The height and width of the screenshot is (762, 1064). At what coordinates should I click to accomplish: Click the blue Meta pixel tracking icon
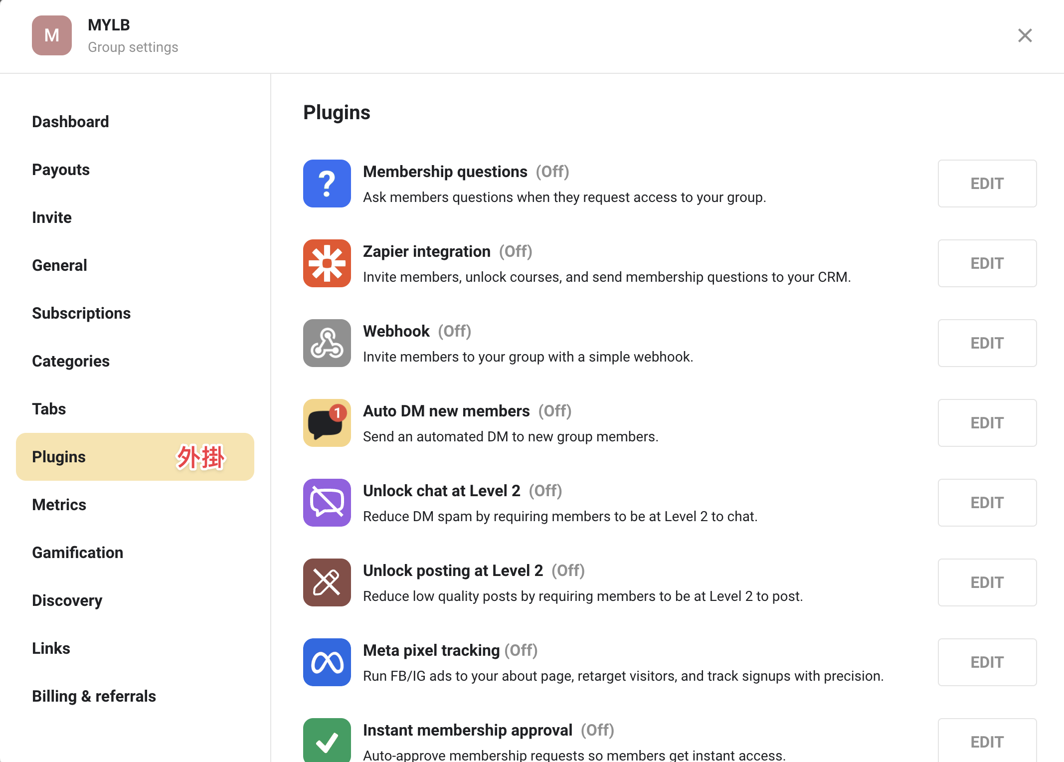(327, 662)
